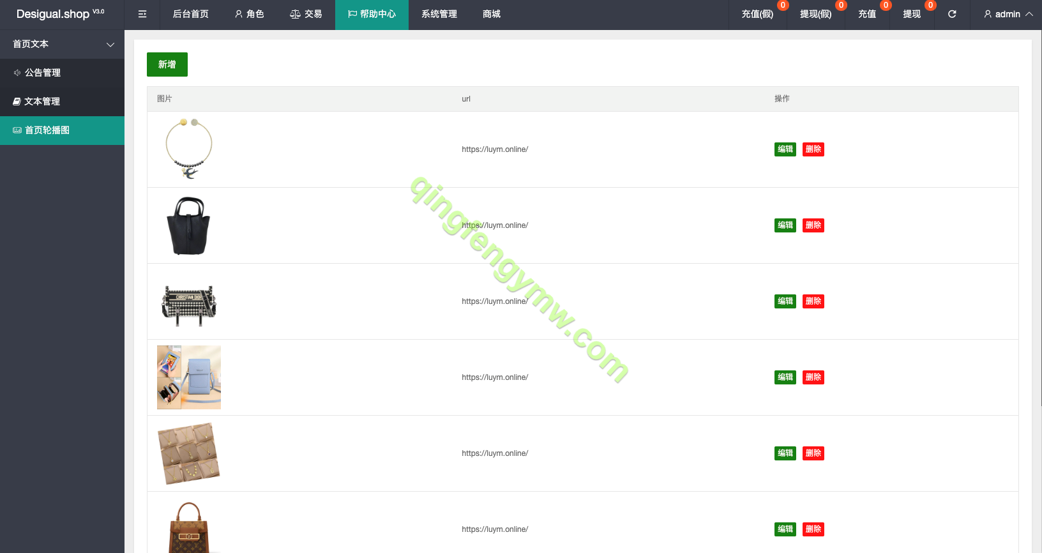Viewport: 1042px width, 553px height.
Task: Select 帮助中心 menu
Action: [372, 14]
